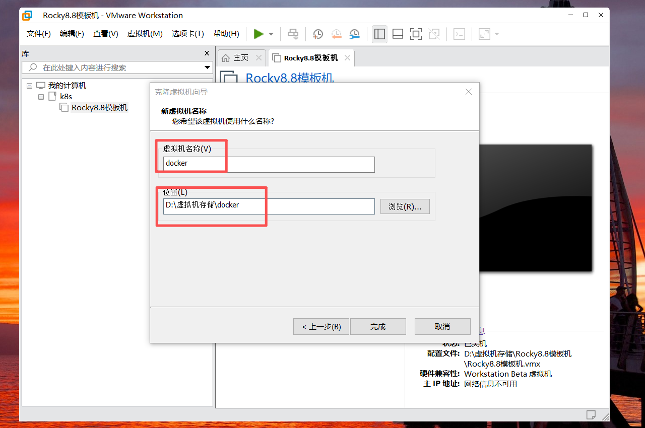
Task: Cancel the wizard with 取消
Action: tap(442, 327)
